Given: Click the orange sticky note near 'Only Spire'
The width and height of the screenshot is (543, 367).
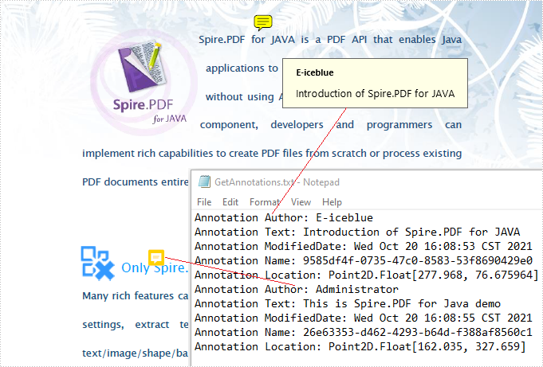Looking at the screenshot, I should pyautogui.click(x=156, y=258).
